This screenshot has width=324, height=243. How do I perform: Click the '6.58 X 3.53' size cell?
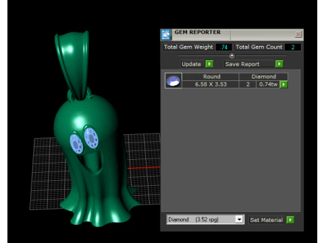tap(211, 84)
